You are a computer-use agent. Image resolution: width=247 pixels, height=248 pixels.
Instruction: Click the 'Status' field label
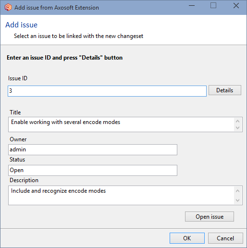coord(17,160)
